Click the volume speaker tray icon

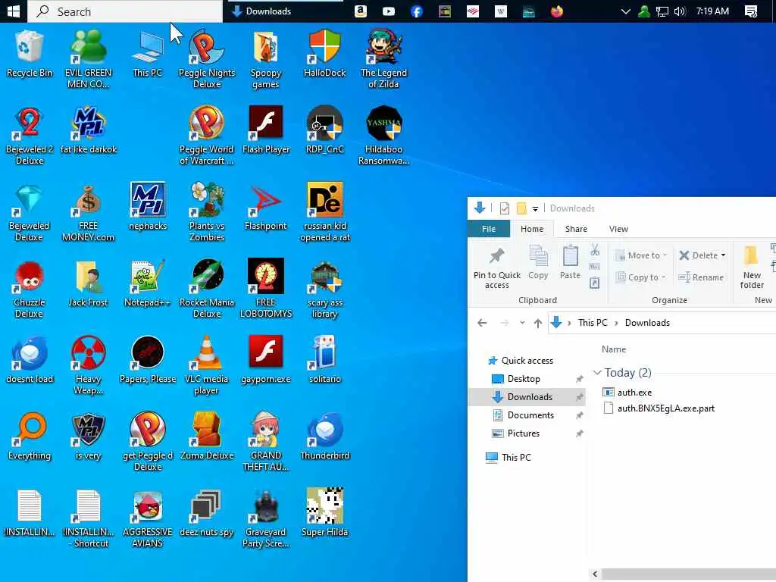click(x=680, y=11)
